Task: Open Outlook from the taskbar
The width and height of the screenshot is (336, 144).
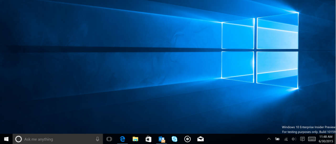Action: coord(162,139)
